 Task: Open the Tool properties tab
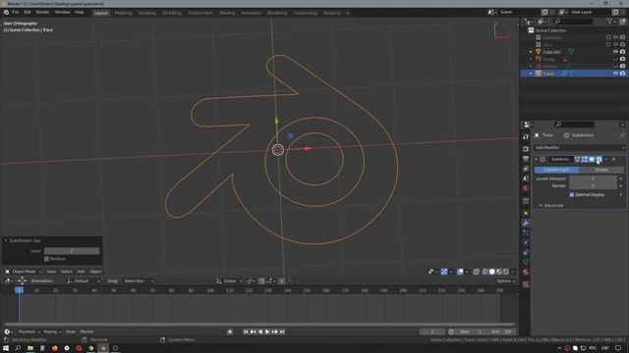tap(526, 137)
